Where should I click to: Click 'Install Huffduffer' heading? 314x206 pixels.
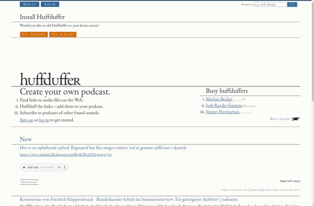click(x=42, y=17)
